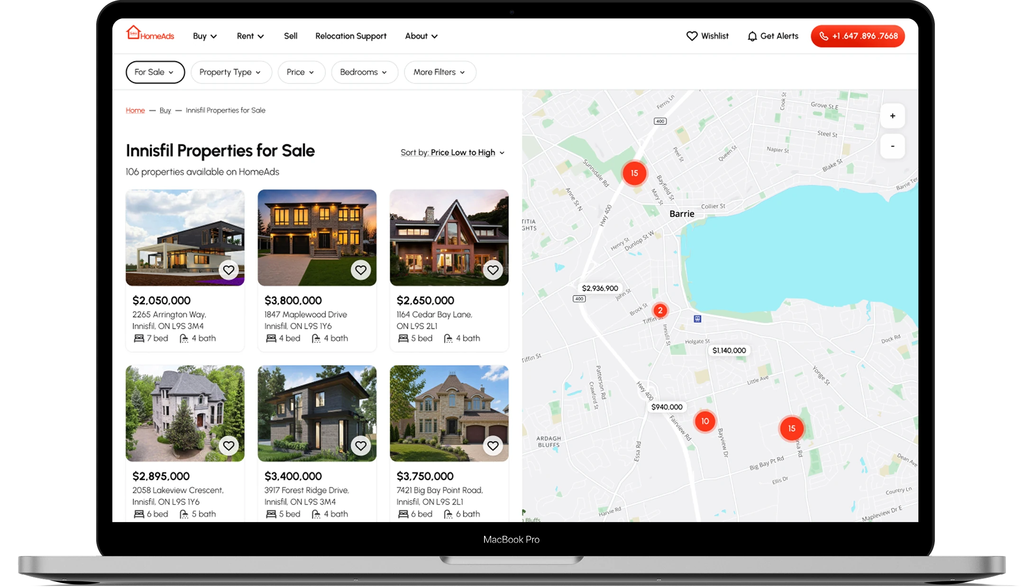This screenshot has width=1024, height=587.
Task: Go to the Sell page
Action: tap(291, 36)
